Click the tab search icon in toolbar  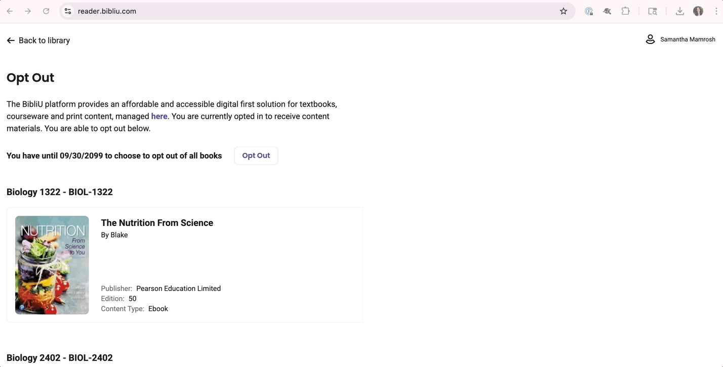(x=653, y=11)
